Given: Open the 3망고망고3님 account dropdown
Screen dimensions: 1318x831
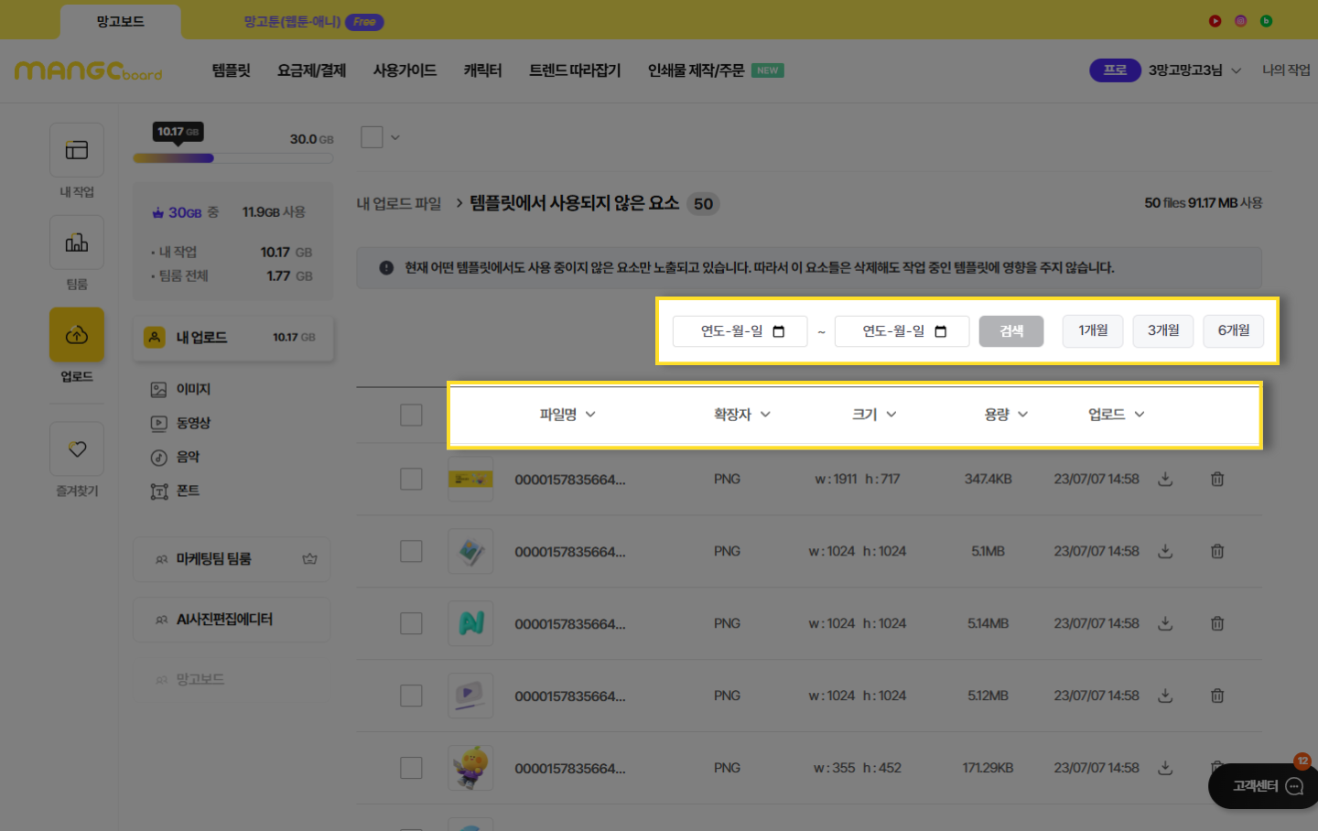Looking at the screenshot, I should pyautogui.click(x=1194, y=70).
